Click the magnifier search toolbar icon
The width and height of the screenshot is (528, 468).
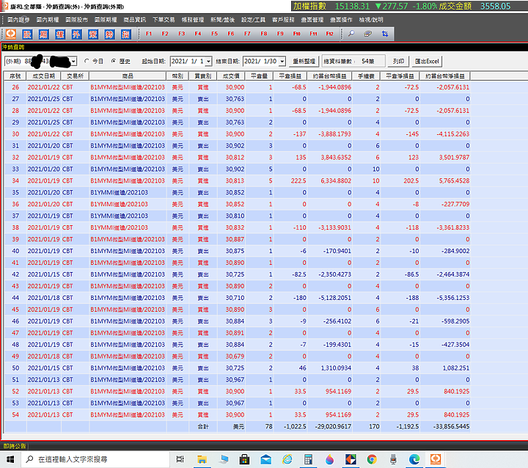pos(351,34)
